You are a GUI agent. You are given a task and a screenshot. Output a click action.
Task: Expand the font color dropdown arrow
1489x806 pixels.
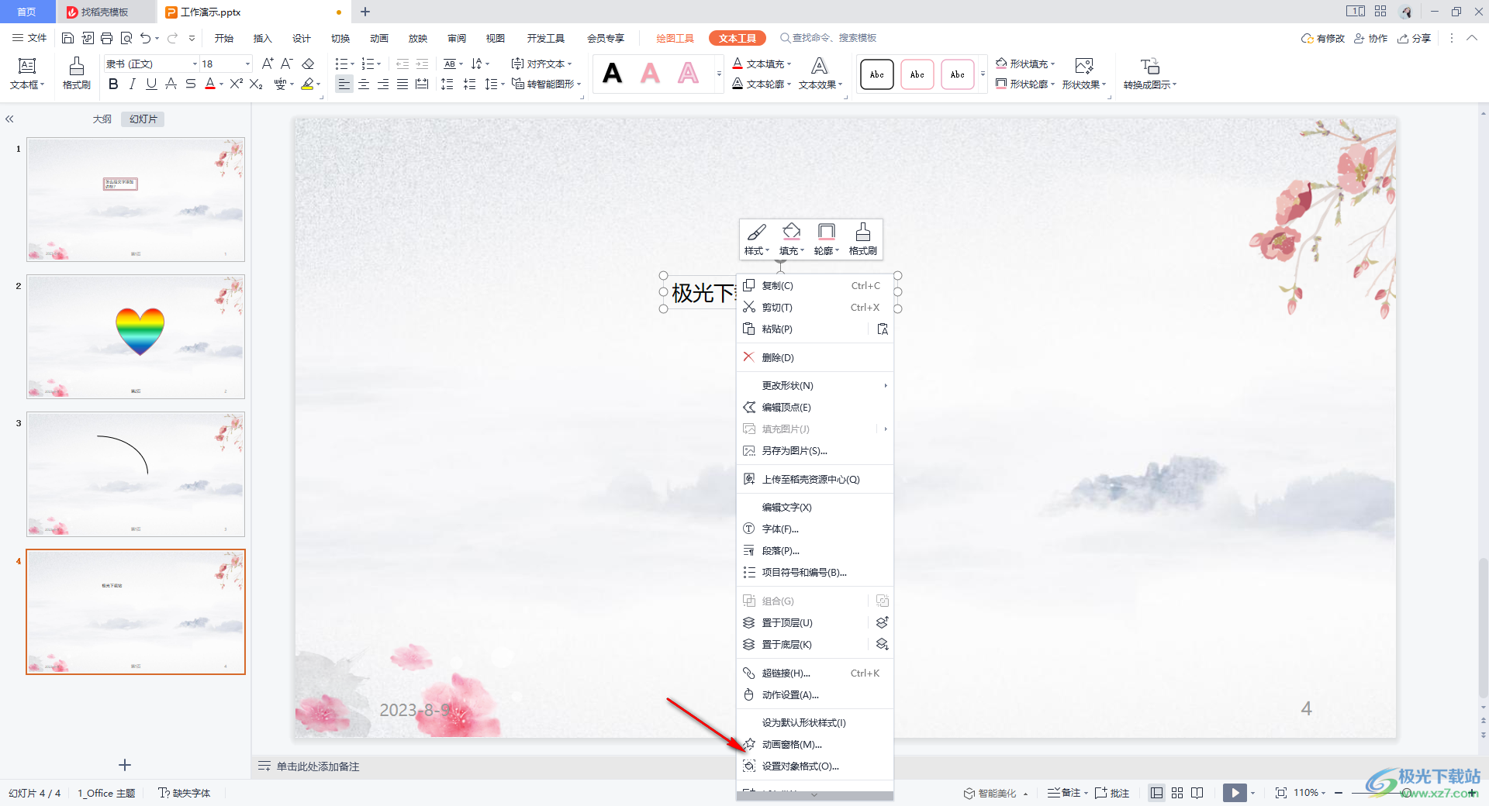coord(222,84)
